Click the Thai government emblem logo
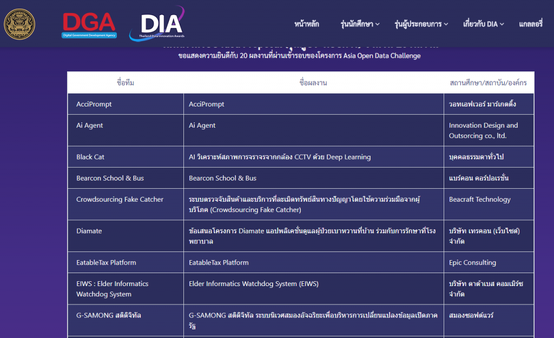Viewport: 554px width, 338px height. [x=19, y=24]
